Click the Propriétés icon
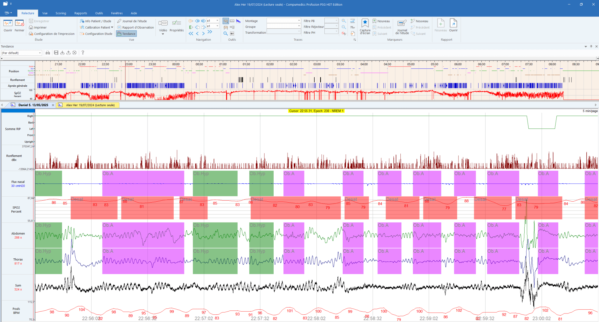 (177, 25)
